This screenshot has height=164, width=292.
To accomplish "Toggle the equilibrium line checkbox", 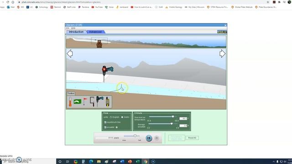I will (105, 122).
